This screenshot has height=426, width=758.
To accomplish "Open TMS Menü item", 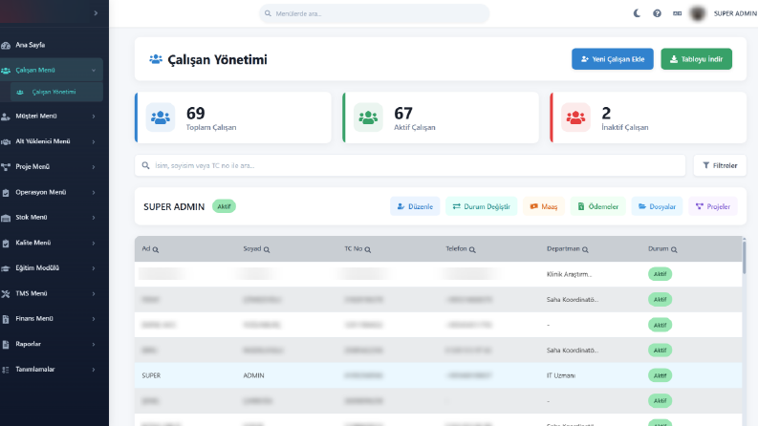I will click(52, 293).
